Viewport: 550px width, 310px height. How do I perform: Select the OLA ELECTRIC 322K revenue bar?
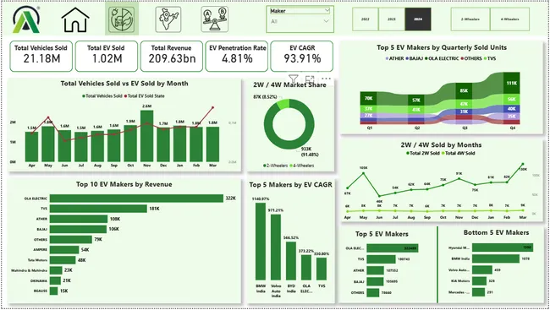(136, 199)
